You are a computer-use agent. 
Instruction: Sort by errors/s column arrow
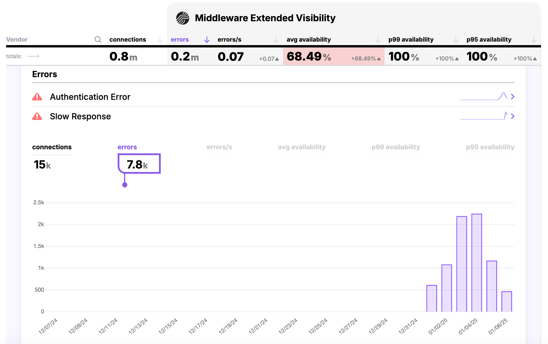276,40
